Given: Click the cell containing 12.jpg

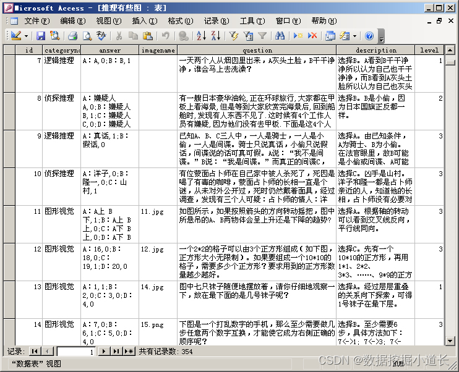Looking at the screenshot, I should coord(158,262).
